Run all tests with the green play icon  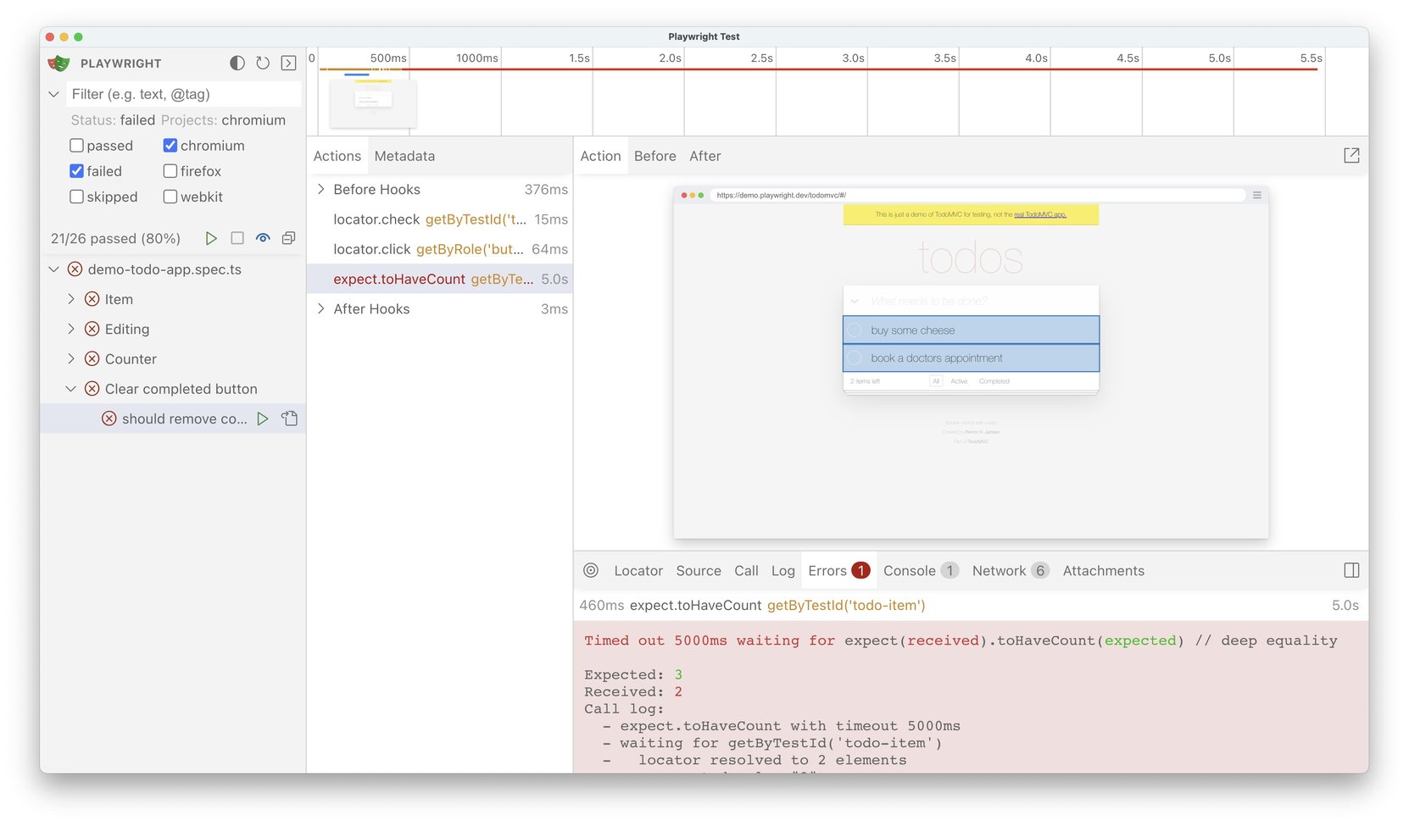point(211,238)
